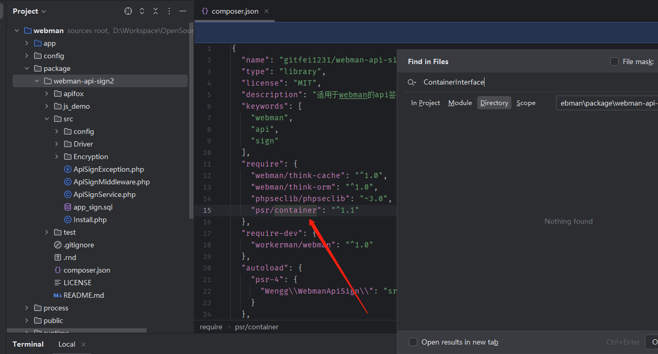This screenshot has height=354, width=658.
Task: Hide the Project panel with minimize icon
Action: pos(183,11)
